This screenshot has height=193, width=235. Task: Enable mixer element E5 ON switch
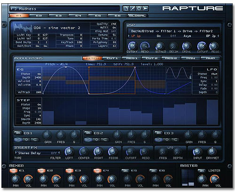pyautogui.click(x=125, y=171)
